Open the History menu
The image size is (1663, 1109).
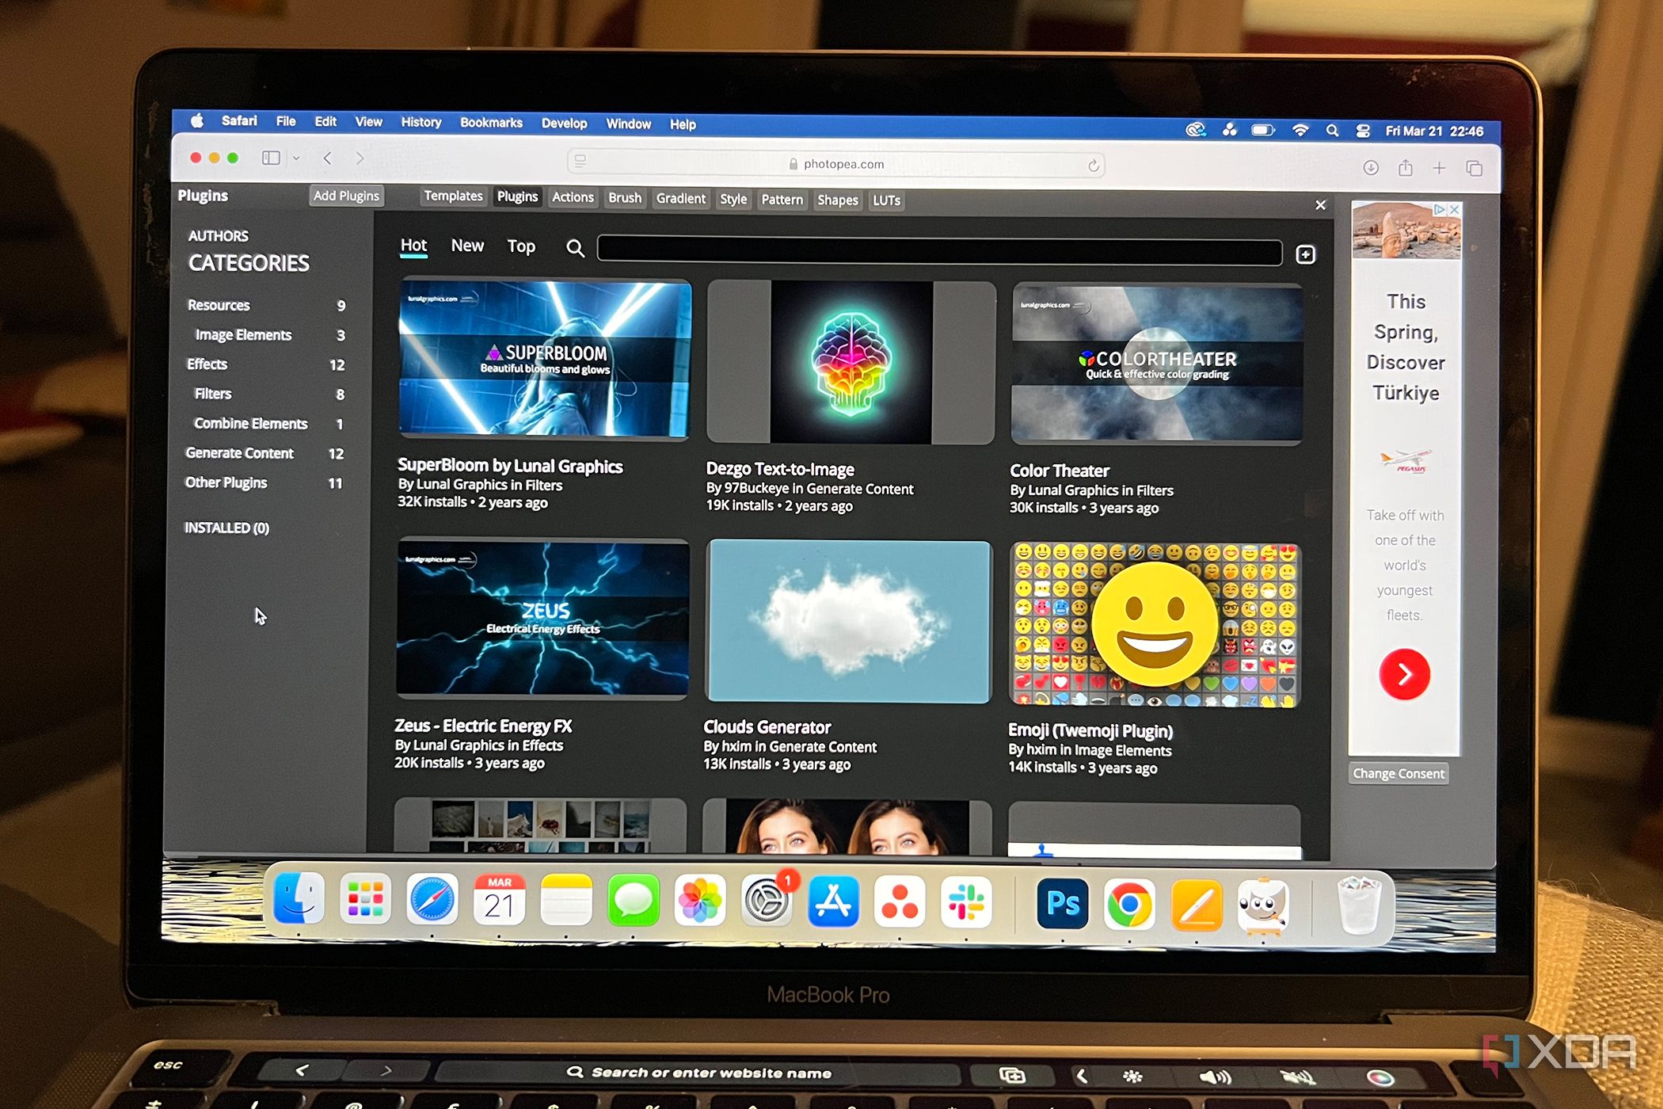coord(421,122)
